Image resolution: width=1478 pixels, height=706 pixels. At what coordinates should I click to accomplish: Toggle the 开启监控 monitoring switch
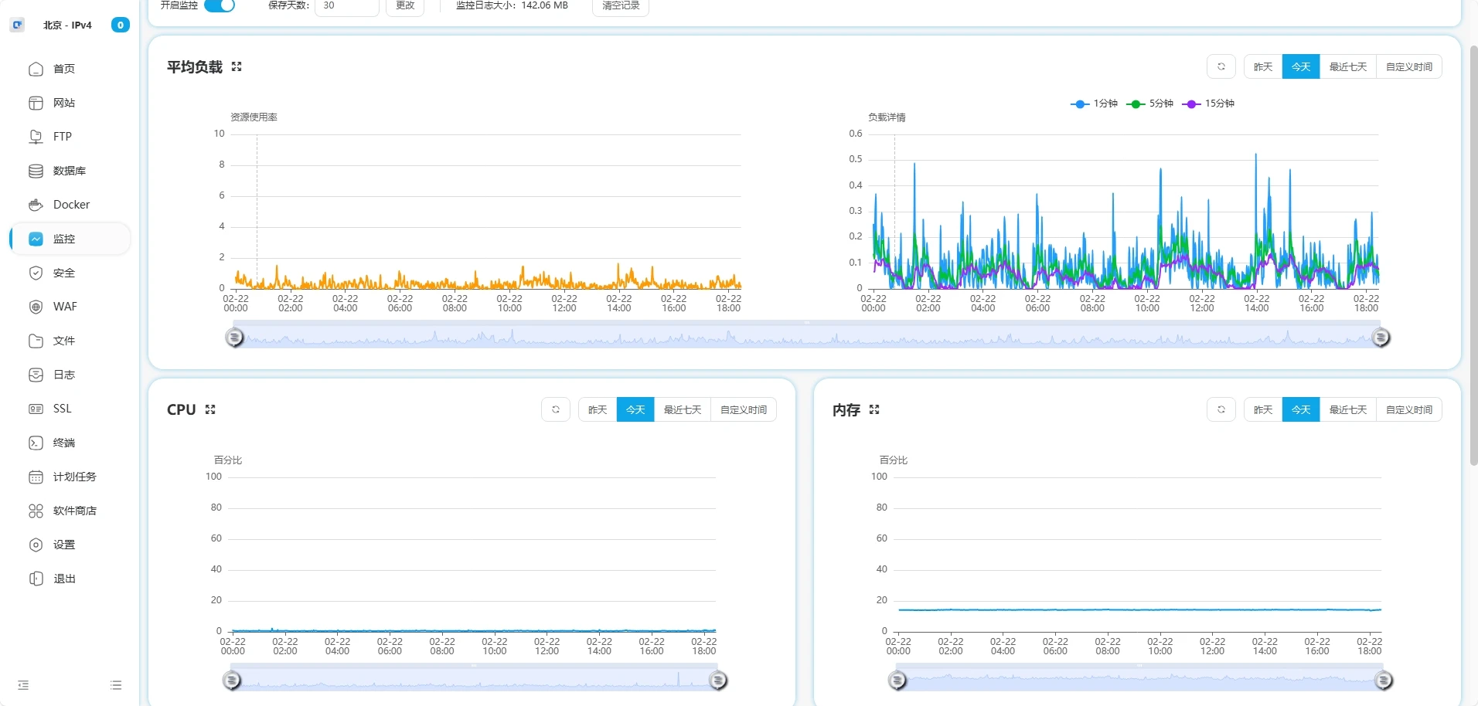pyautogui.click(x=220, y=5)
